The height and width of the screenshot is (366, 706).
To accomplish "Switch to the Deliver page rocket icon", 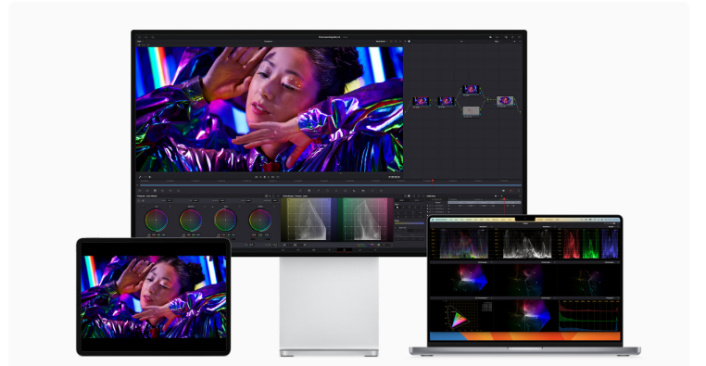I will [375, 250].
